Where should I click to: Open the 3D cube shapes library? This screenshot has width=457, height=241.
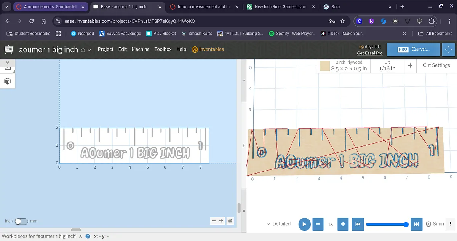7,81
